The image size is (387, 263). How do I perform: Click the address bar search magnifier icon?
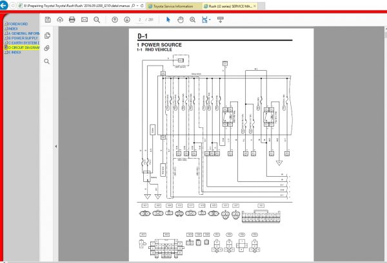134,5
